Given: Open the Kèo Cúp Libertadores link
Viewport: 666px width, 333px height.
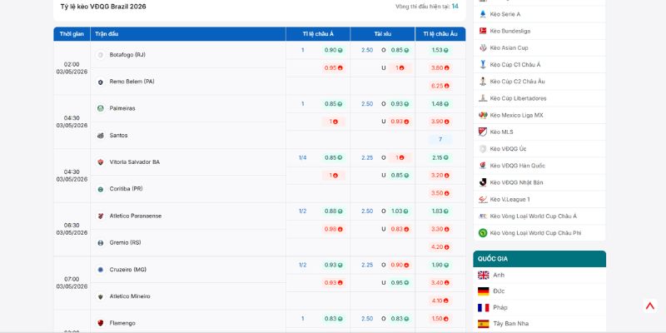Looking at the screenshot, I should (x=518, y=98).
